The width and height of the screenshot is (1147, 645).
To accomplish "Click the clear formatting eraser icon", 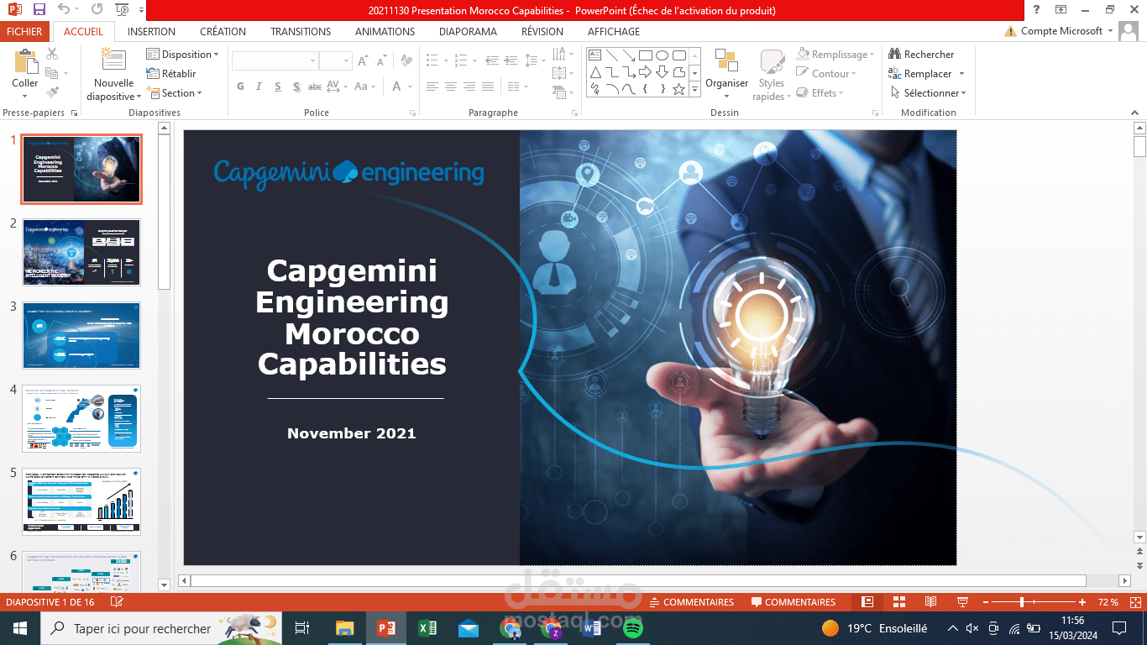I will (406, 60).
